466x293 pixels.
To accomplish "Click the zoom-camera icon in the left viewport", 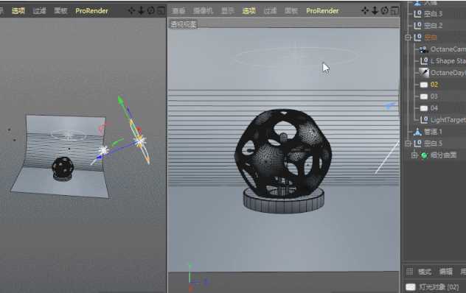I will (x=141, y=11).
